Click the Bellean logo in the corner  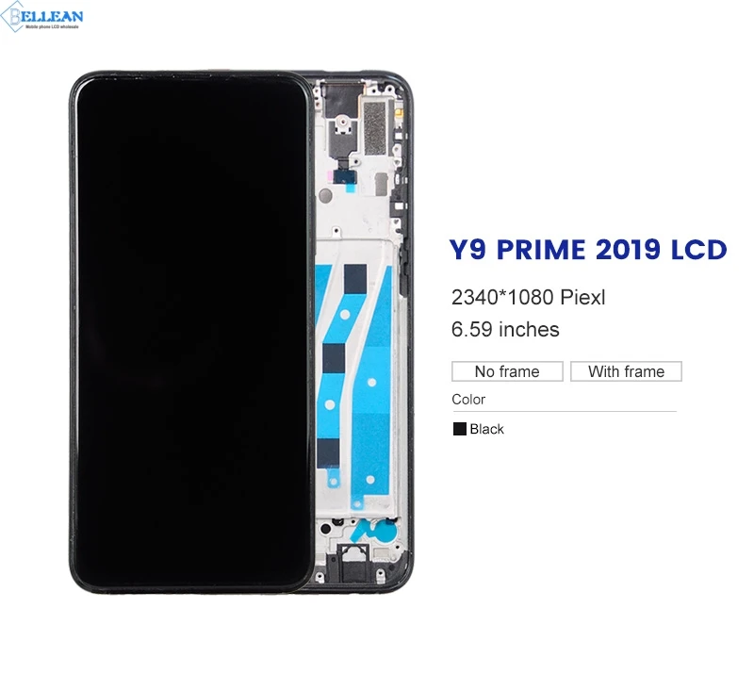coord(41,16)
